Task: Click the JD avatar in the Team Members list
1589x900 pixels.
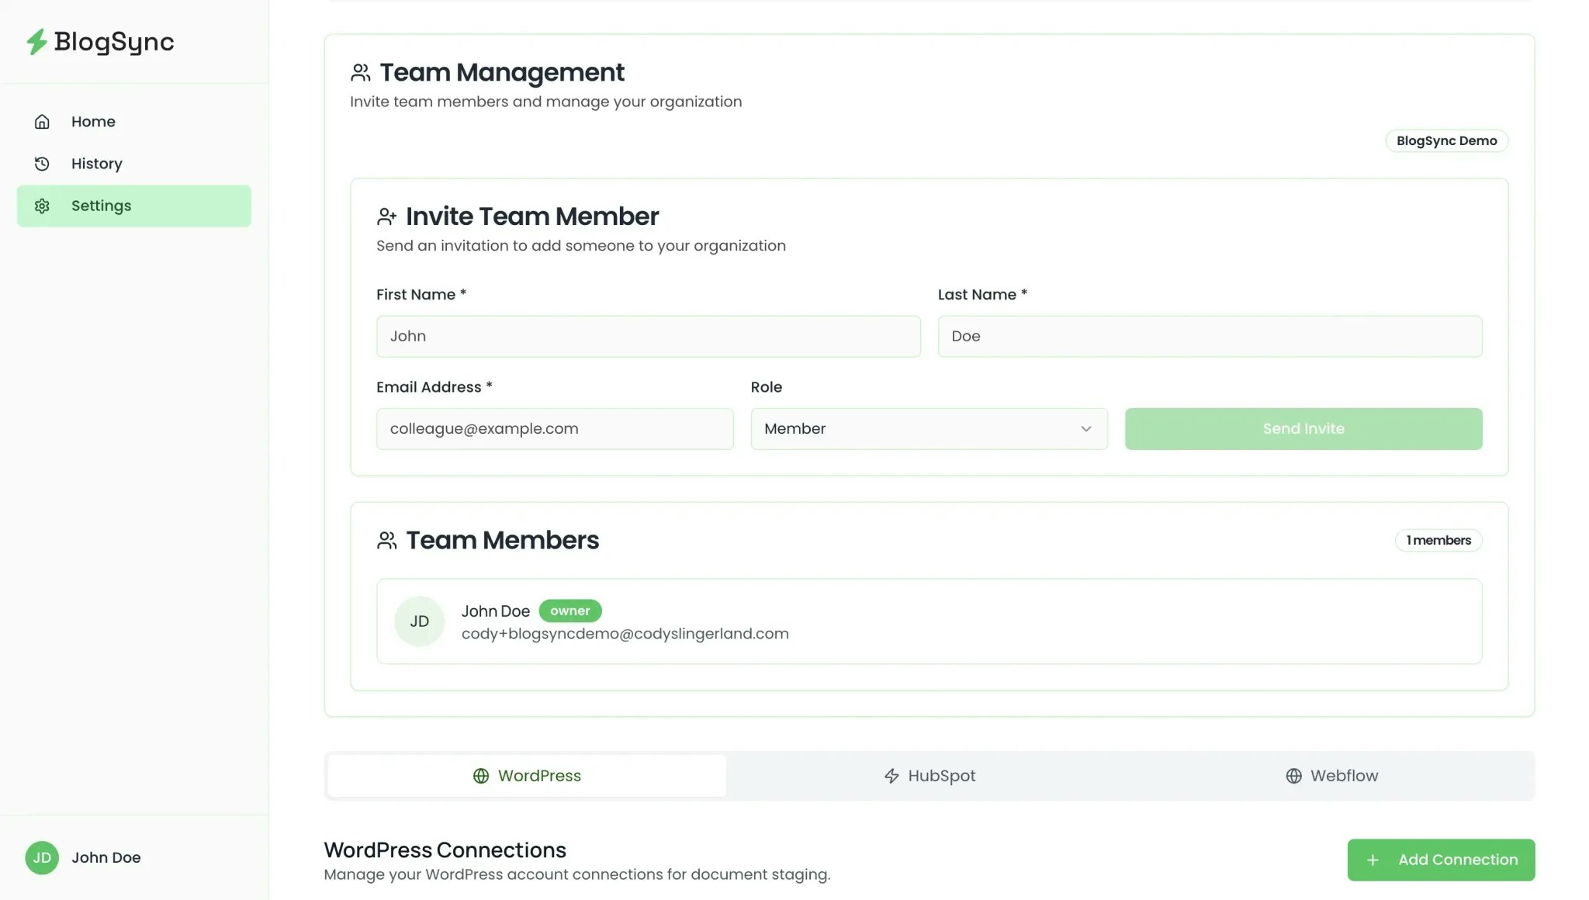Action: click(x=419, y=621)
